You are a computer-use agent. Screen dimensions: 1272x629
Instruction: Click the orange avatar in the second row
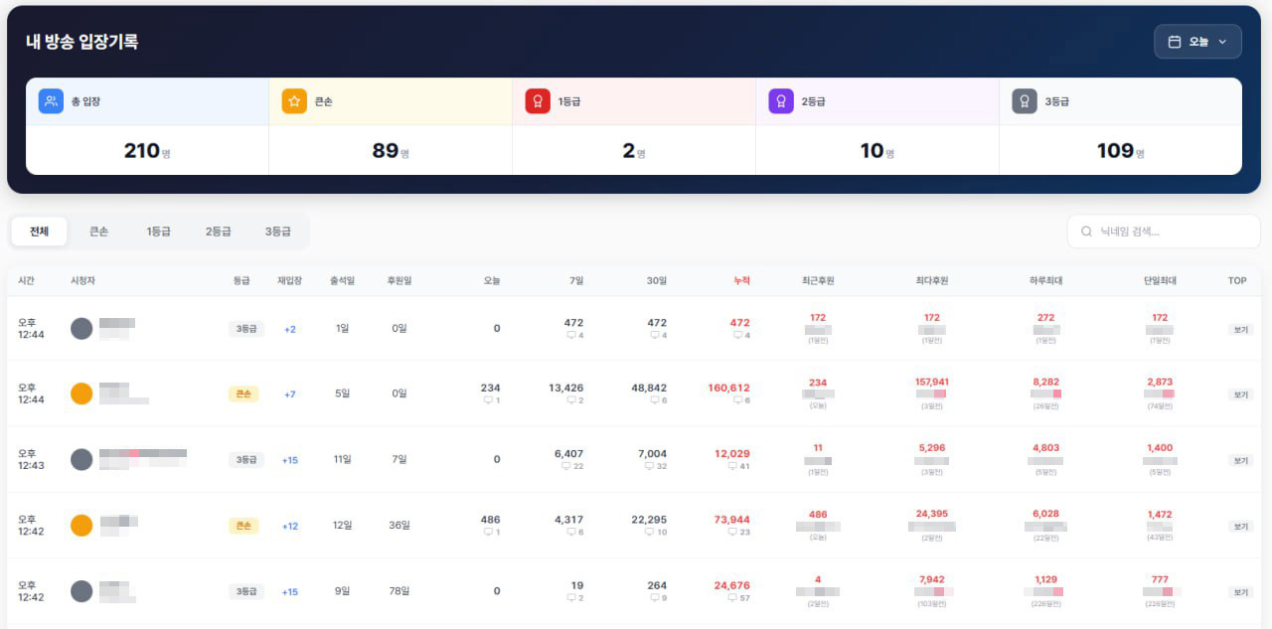pos(81,393)
